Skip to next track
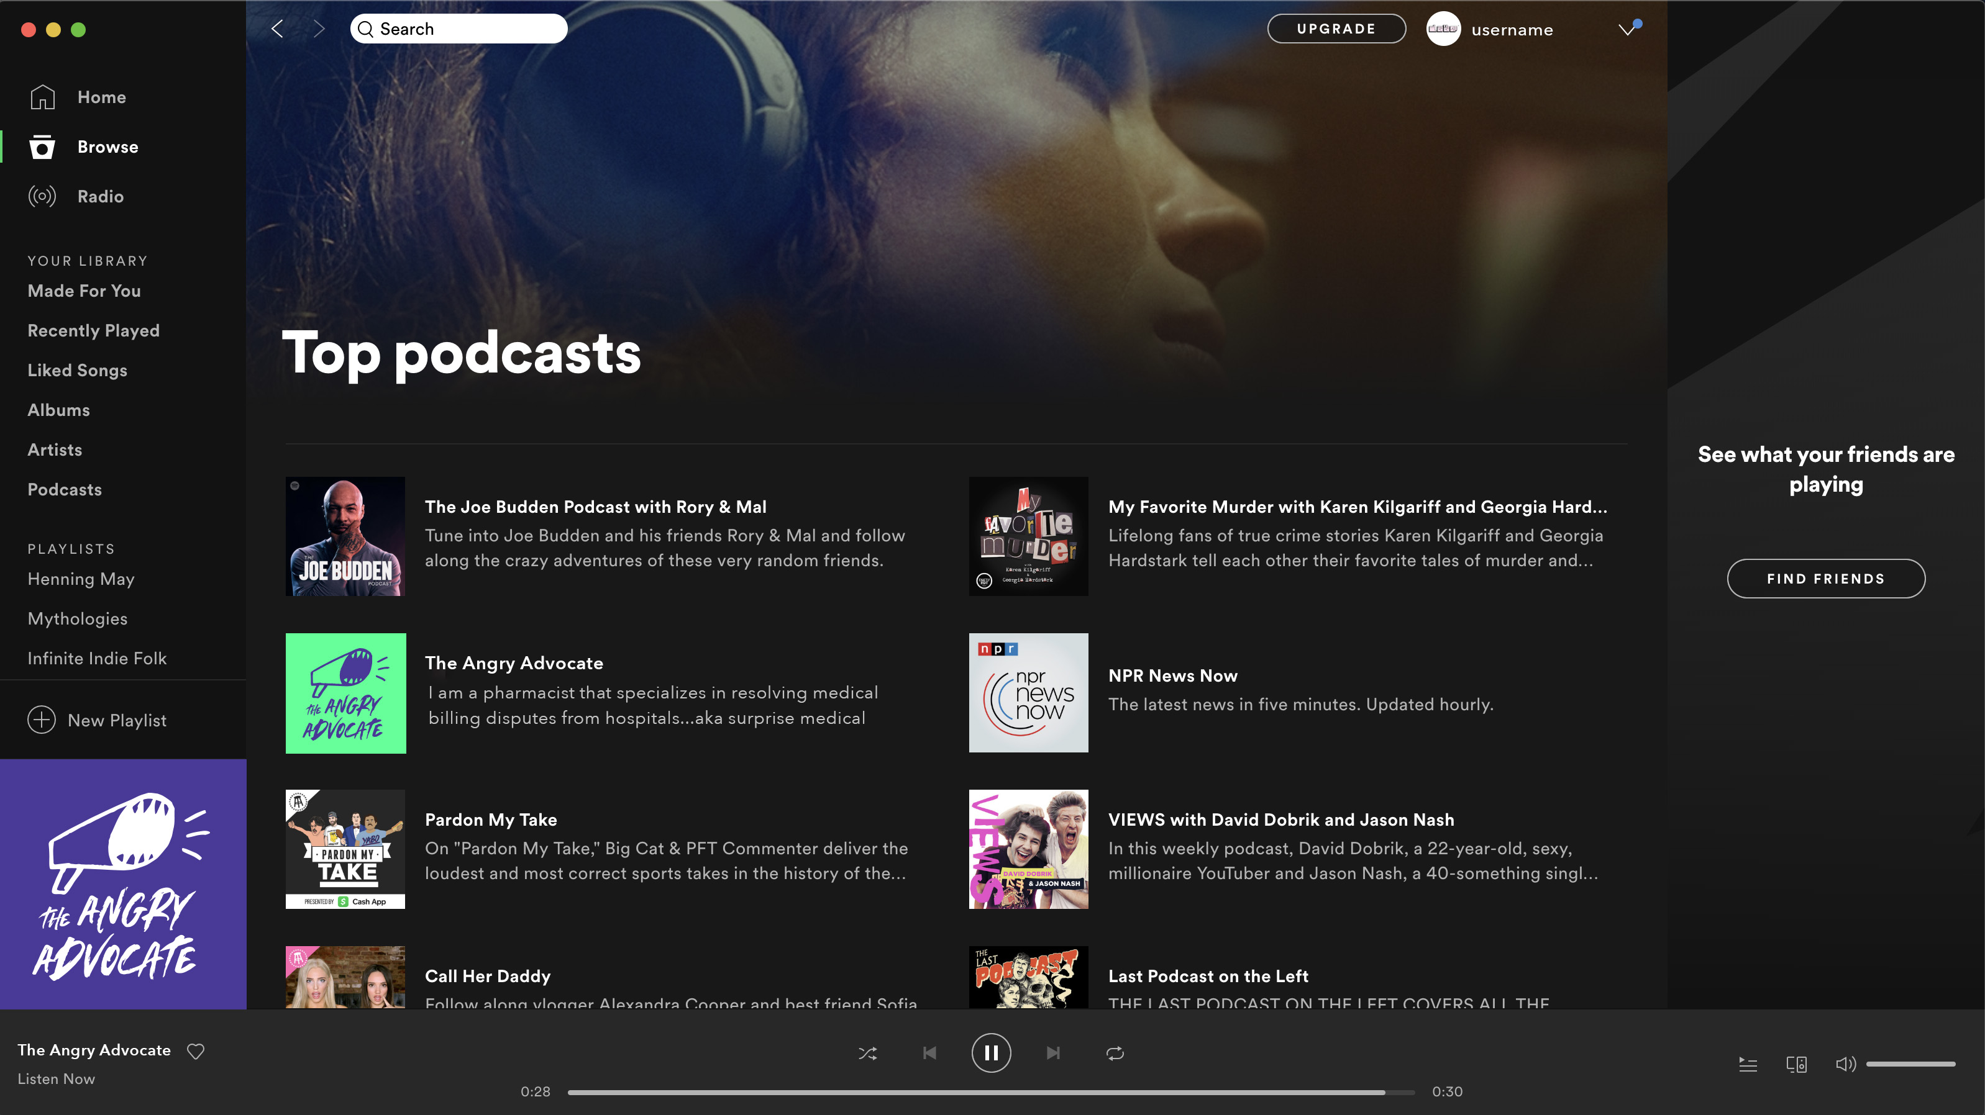 tap(1052, 1053)
